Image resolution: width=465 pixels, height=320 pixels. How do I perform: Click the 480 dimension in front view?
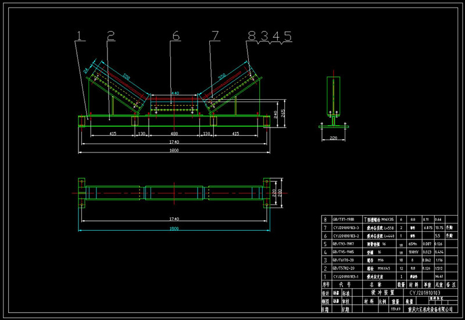point(175,133)
